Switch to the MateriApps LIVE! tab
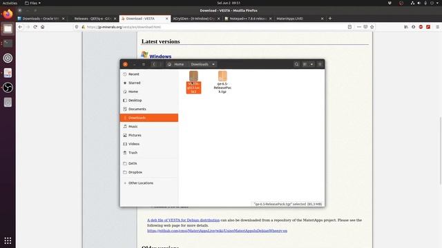This screenshot has height=248, width=442. click(300, 19)
